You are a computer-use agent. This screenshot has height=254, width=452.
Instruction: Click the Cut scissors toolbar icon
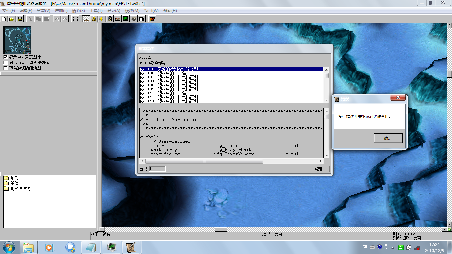coord(30,19)
